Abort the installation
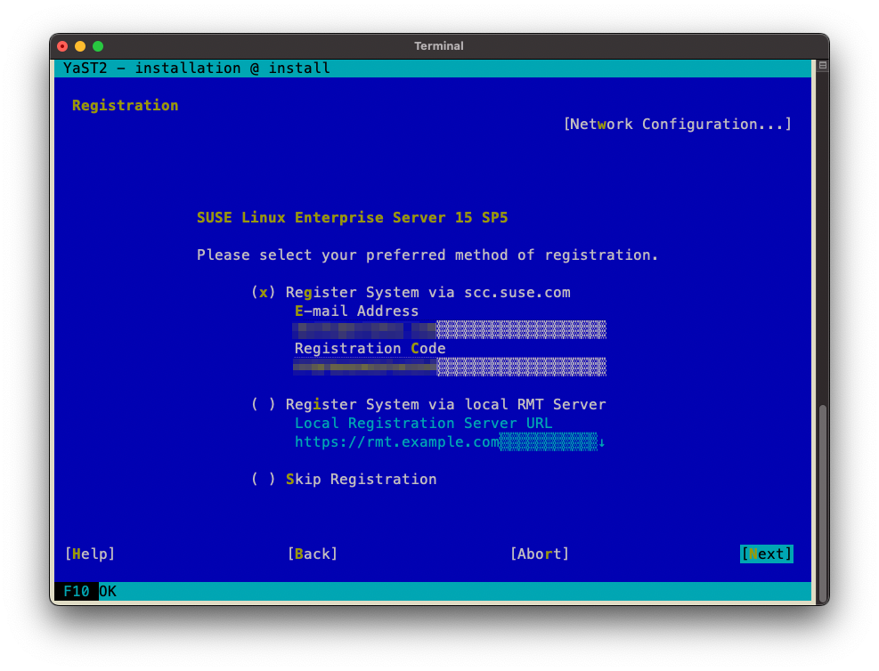 [540, 554]
